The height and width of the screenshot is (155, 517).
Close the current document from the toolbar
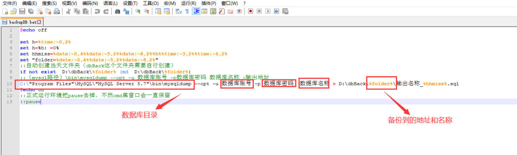pos(39,11)
